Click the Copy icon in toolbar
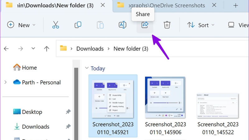The image size is (249, 140). click(x=78, y=25)
